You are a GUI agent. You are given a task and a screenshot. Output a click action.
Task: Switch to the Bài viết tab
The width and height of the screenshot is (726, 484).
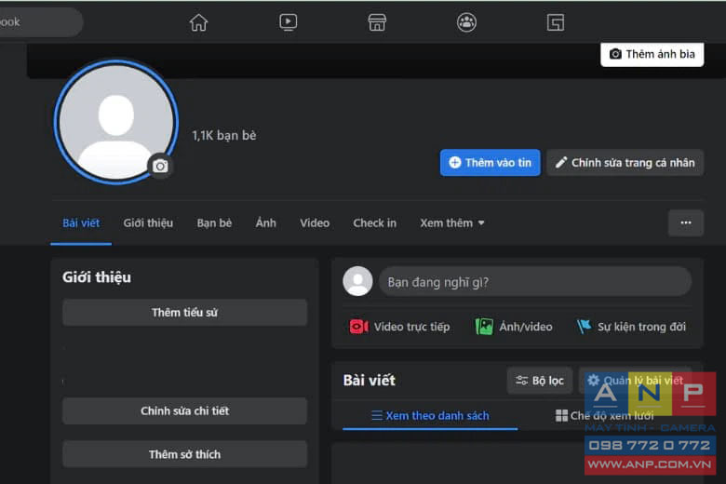[81, 223]
